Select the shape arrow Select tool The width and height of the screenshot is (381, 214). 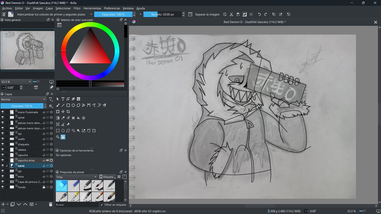(58, 99)
